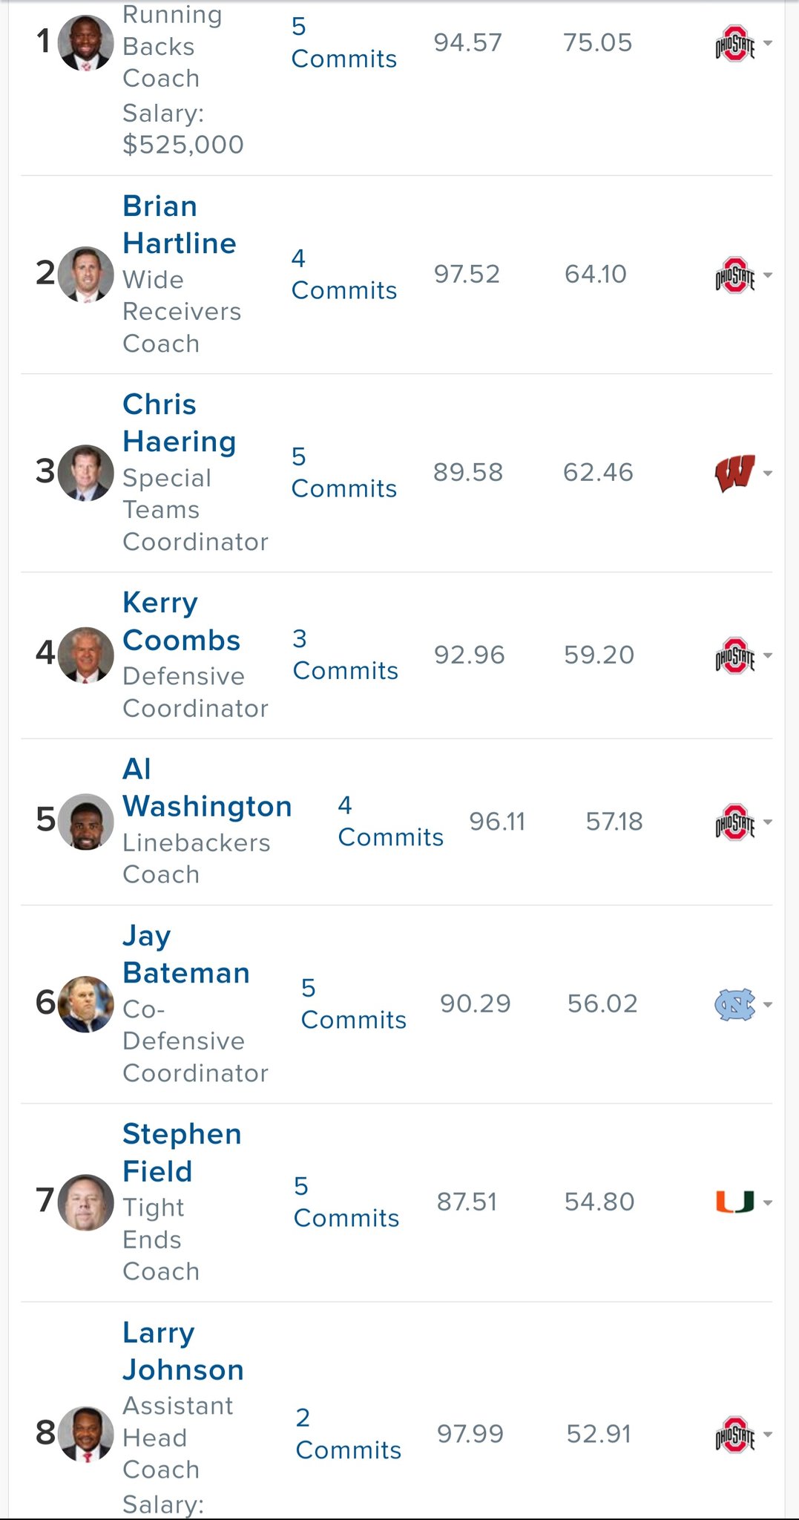Open Kerry Coombs' coach profile link
The width and height of the screenshot is (799, 1520).
pyautogui.click(x=181, y=621)
